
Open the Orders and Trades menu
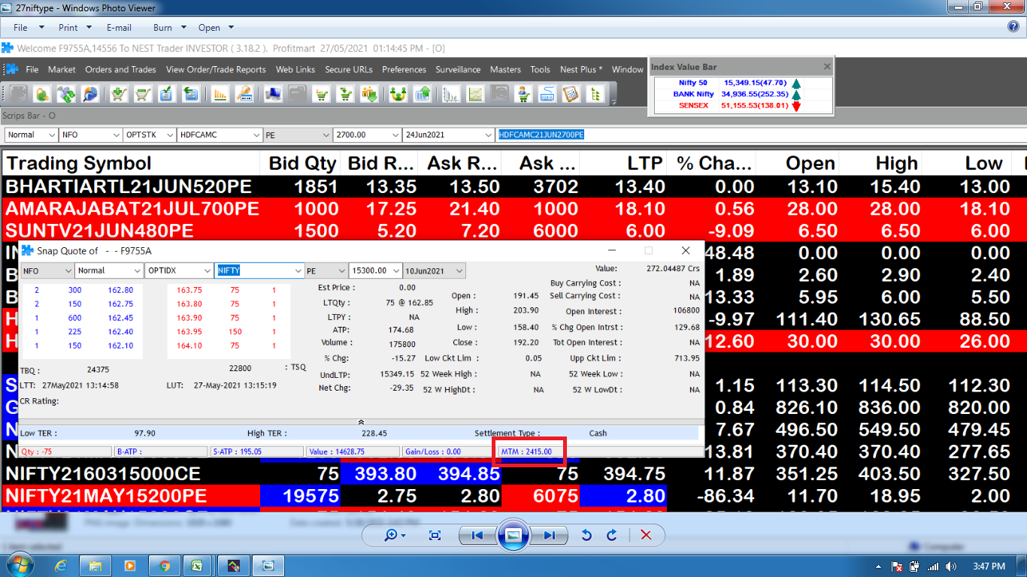tap(120, 69)
